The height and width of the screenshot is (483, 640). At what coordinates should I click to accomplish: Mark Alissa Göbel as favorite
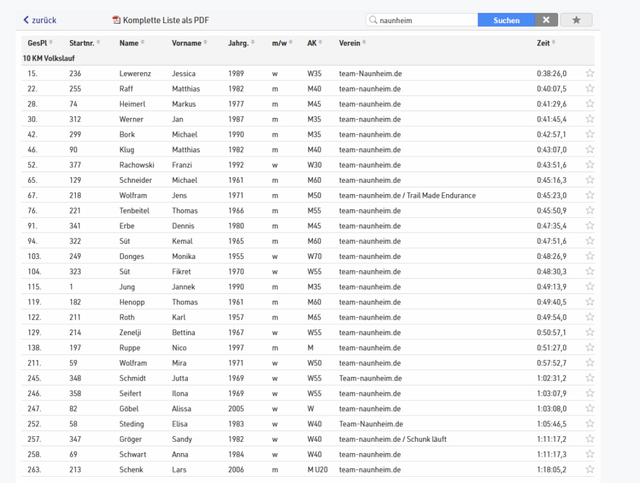pos(589,408)
